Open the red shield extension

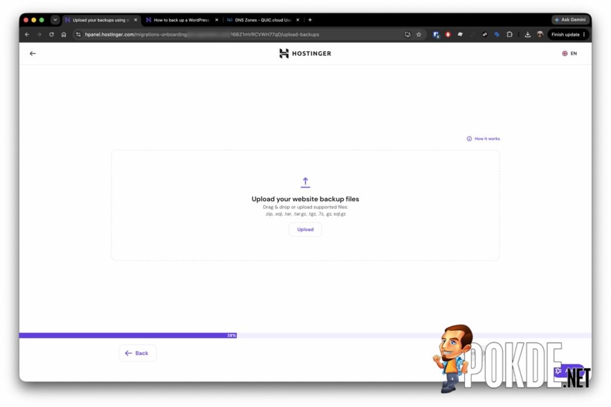[448, 34]
